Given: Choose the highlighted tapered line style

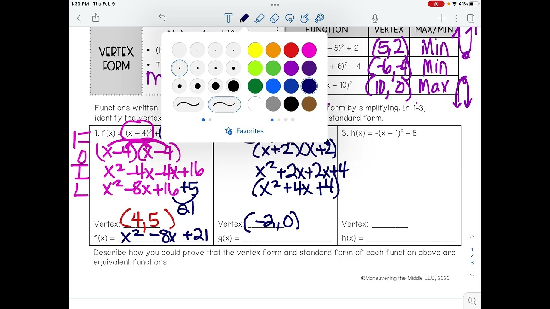Looking at the screenshot, I should coord(224,104).
